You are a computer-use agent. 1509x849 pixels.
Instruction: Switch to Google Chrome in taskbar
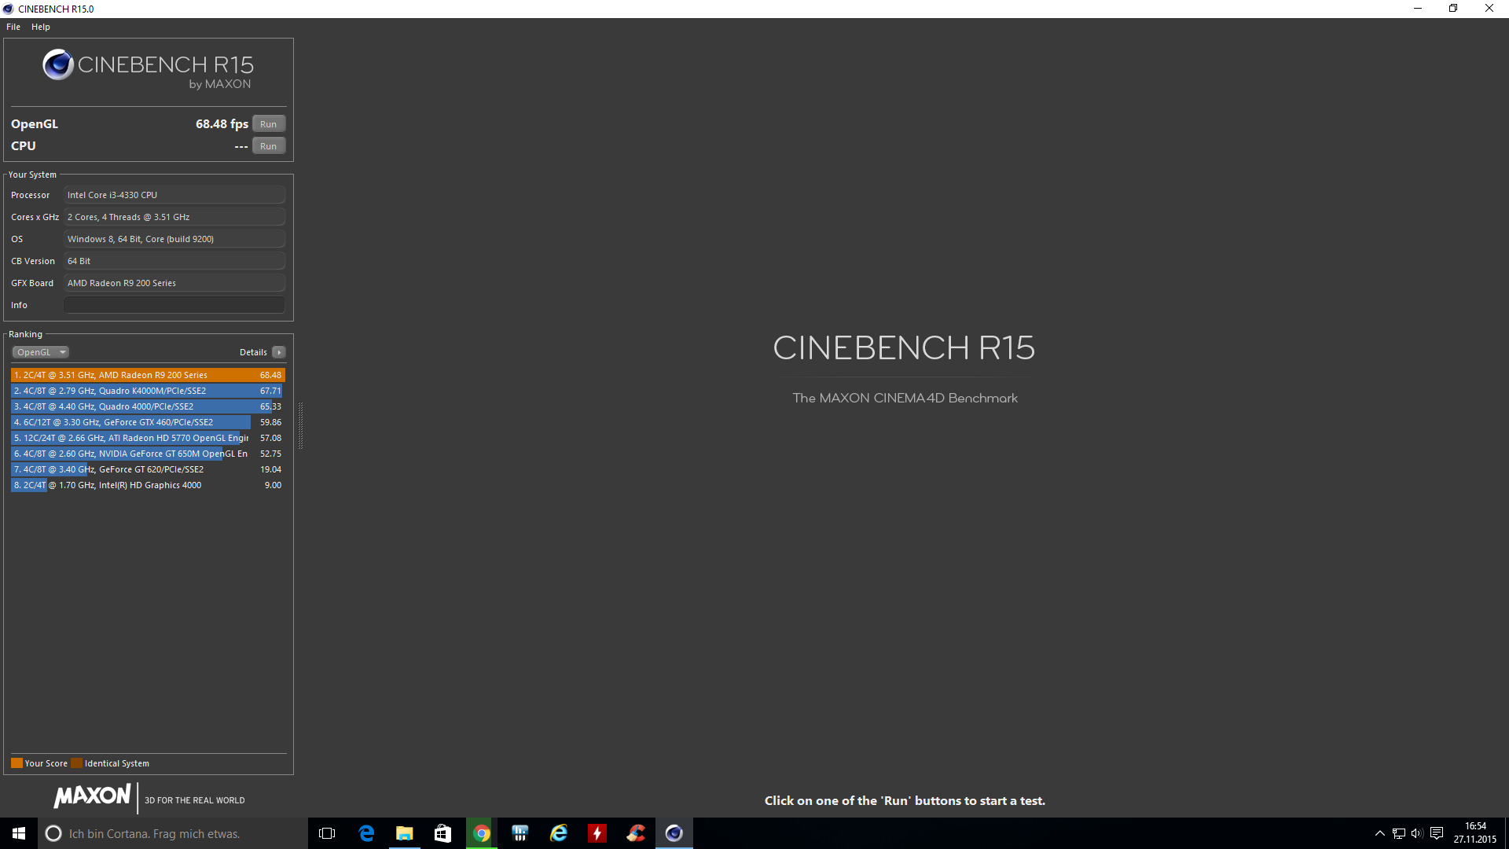[482, 833]
